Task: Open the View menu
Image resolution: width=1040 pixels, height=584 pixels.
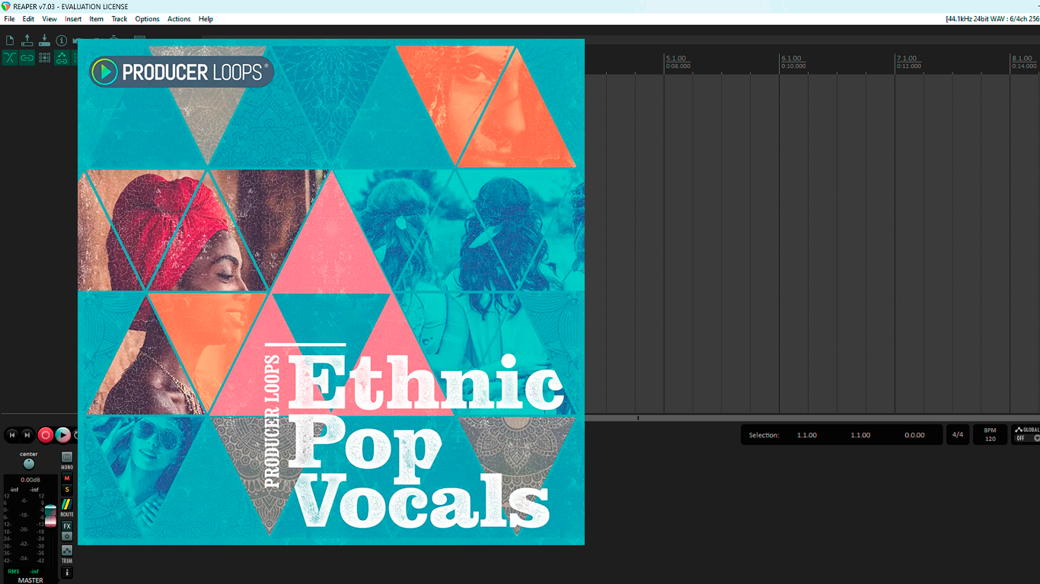Action: tap(49, 19)
